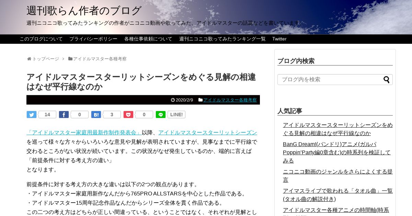Open 週刊ニコニコ歌ってみたランキング一覧 menu item
This screenshot has width=412, height=216.
click(222, 39)
